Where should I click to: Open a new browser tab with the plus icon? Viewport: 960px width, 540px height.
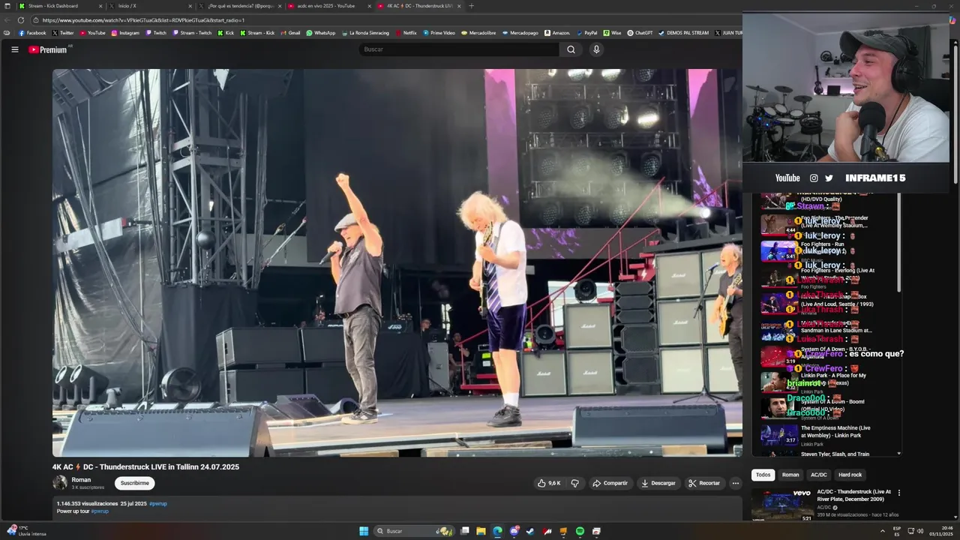coord(471,6)
